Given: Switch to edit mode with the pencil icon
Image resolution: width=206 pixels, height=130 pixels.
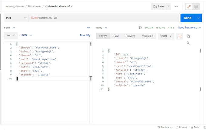Looking at the screenshot, I should (x=189, y=6).
